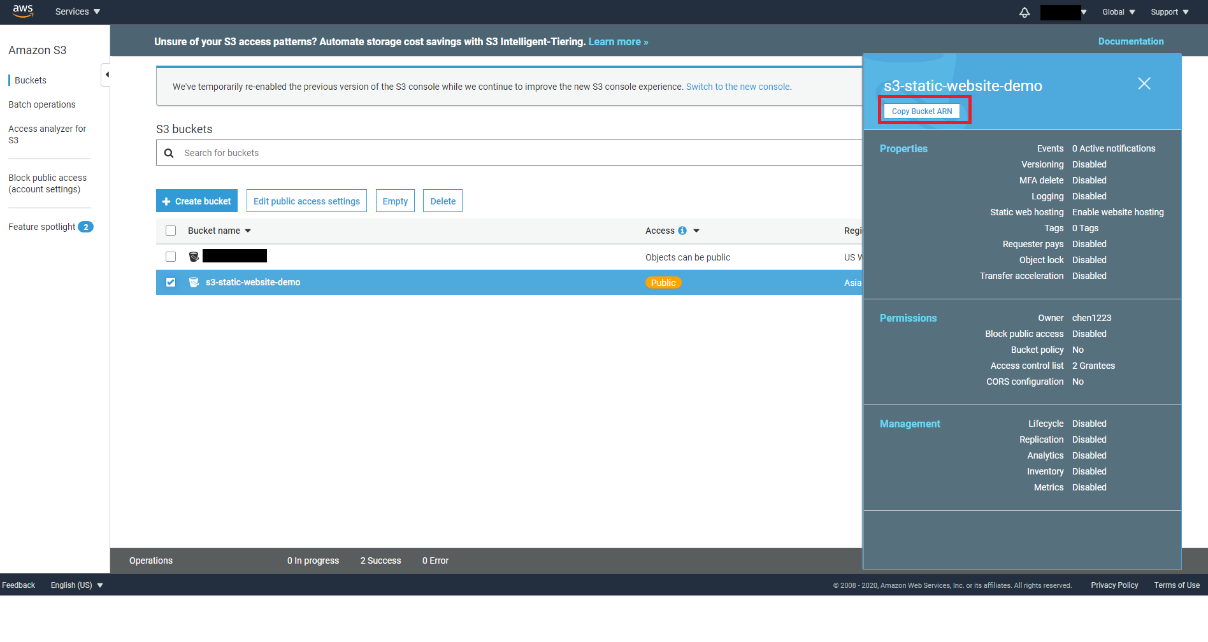Click Copy Bucket ARN button
This screenshot has height=642, width=1208.
click(922, 111)
